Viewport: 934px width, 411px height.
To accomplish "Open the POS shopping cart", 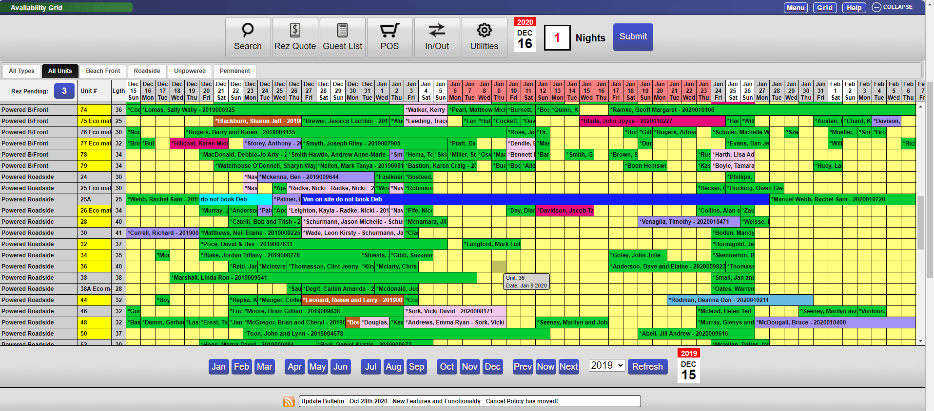I will point(389,37).
